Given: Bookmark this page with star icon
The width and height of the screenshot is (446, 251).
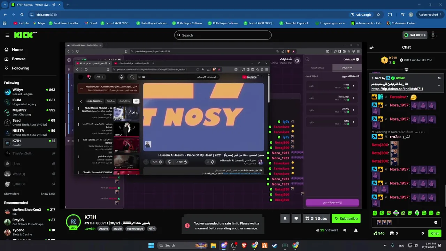Looking at the screenshot, I should point(378,15).
